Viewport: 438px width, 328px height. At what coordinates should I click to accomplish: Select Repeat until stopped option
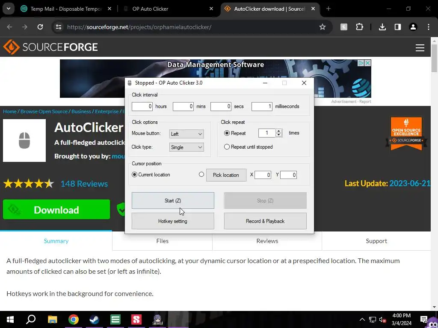point(227,147)
